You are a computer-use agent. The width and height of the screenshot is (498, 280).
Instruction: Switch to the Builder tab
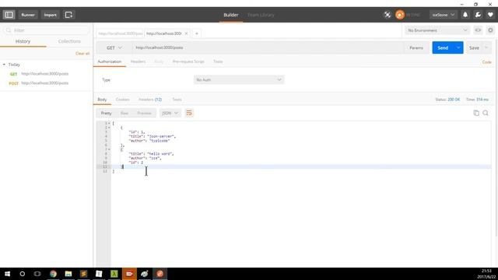tap(231, 15)
